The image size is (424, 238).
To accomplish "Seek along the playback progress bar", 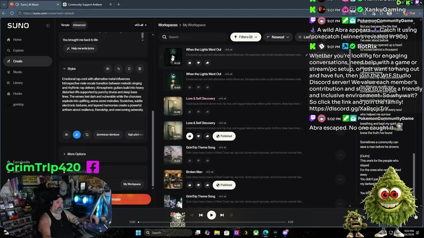I will [212, 222].
